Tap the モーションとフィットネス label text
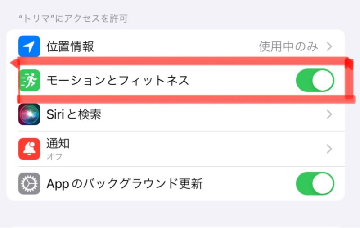Image resolution: width=360 pixels, height=228 pixels. (118, 81)
